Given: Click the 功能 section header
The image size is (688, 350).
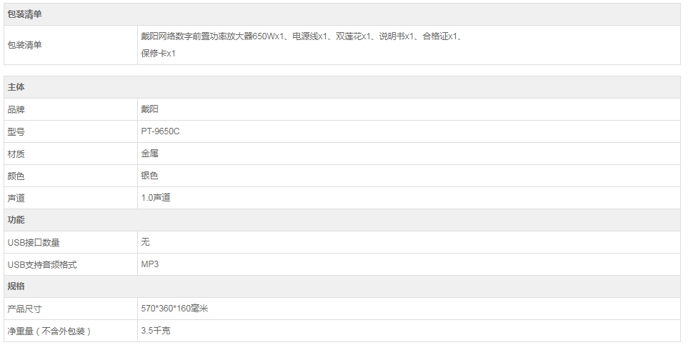Looking at the screenshot, I should tap(342, 220).
